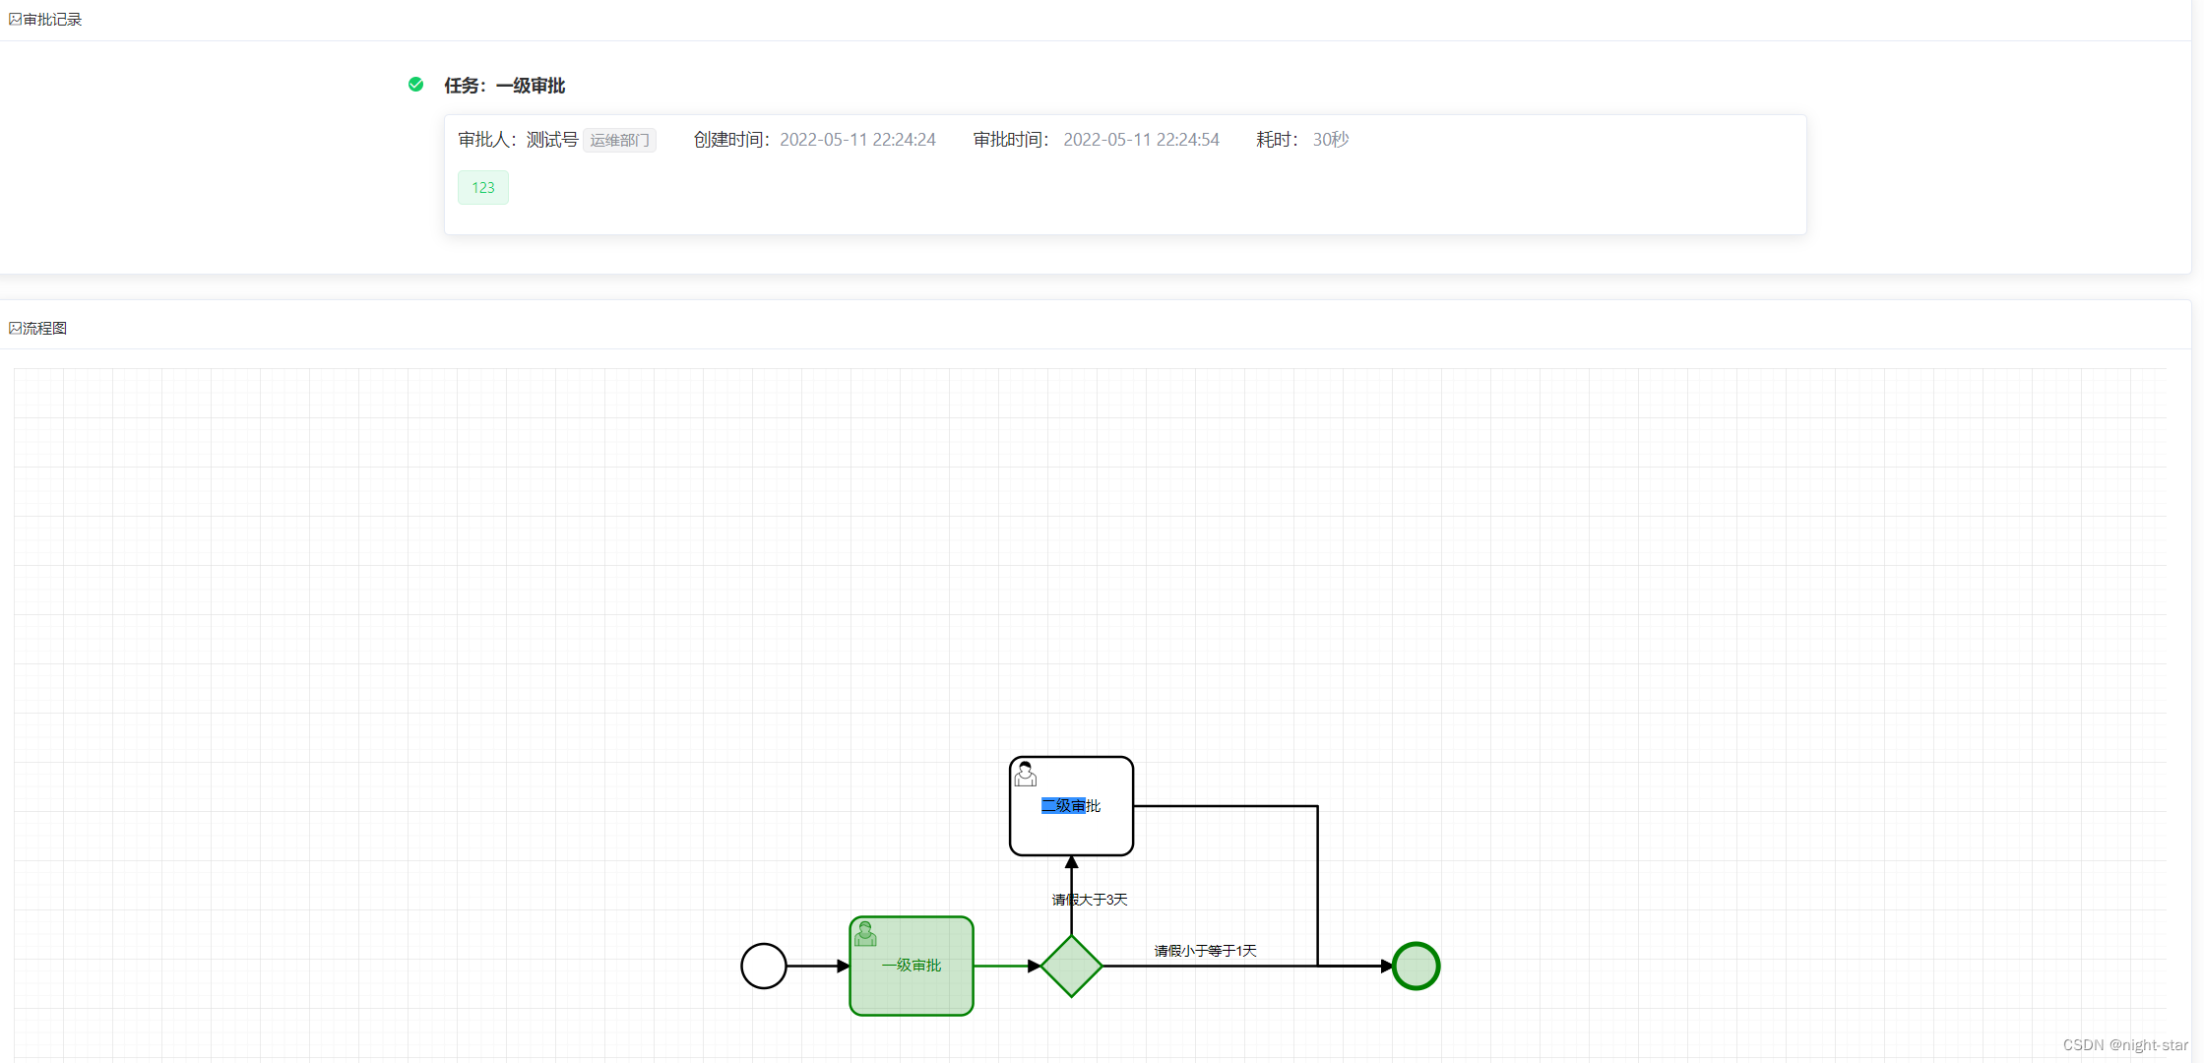Click the user icon in 一级审批 node
Screen dimensions: 2204x1063
[x=865, y=934]
